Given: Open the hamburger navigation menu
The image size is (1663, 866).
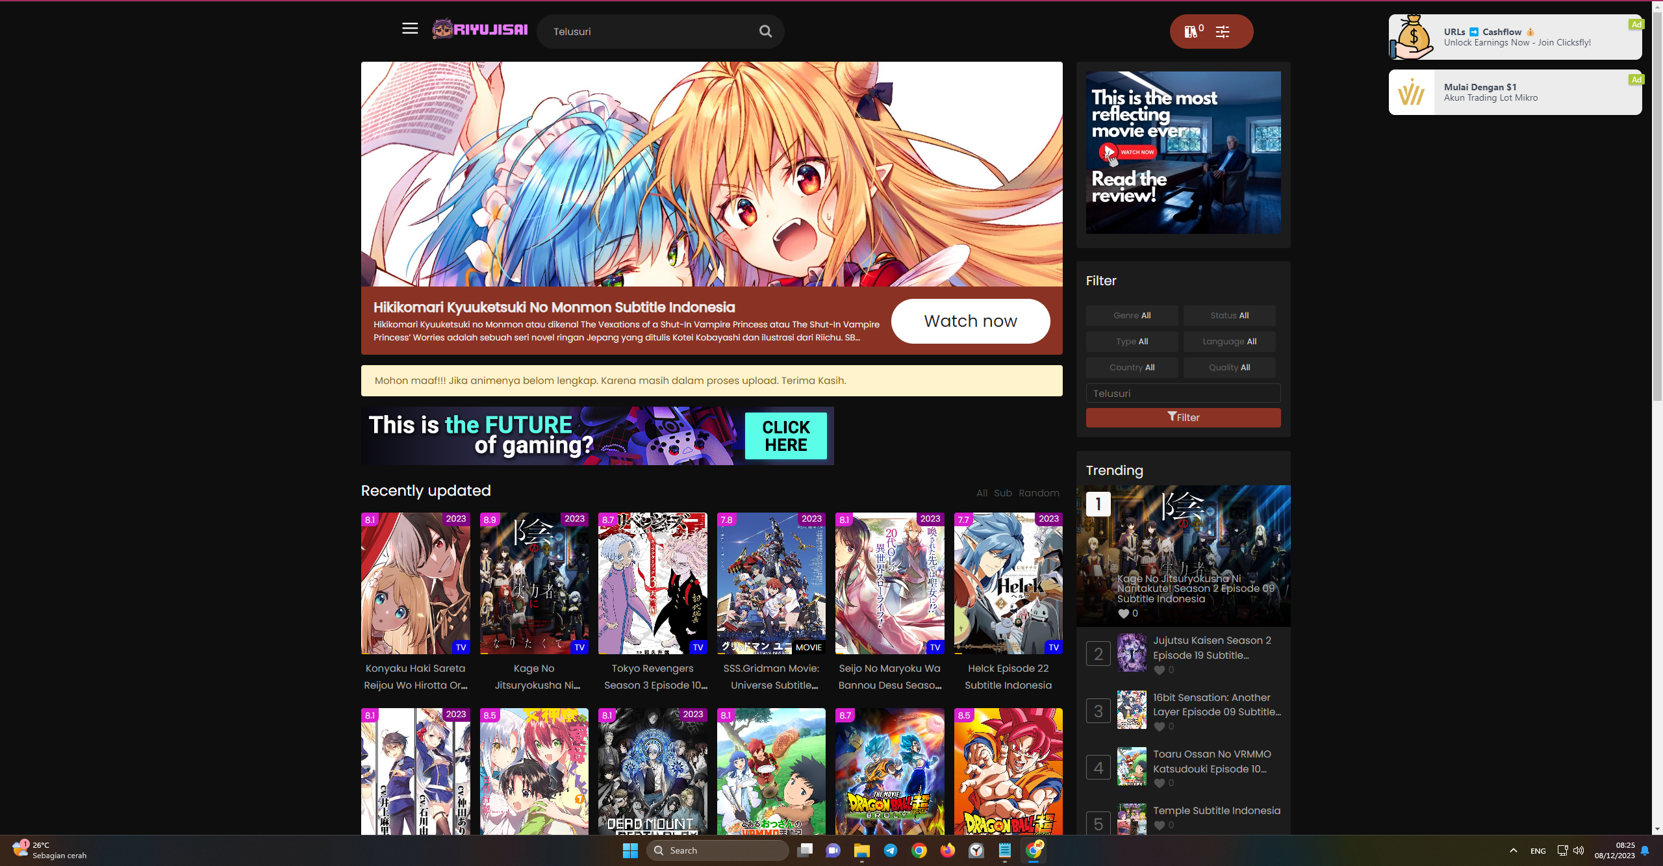Looking at the screenshot, I should pos(409,29).
